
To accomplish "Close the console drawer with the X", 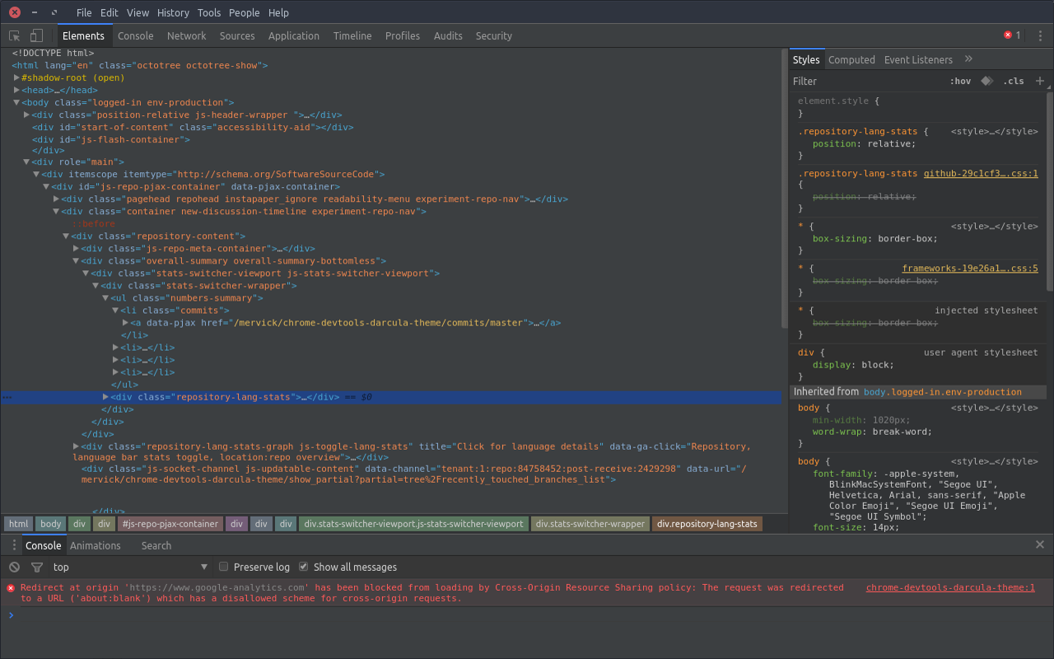I will pos(1040,545).
